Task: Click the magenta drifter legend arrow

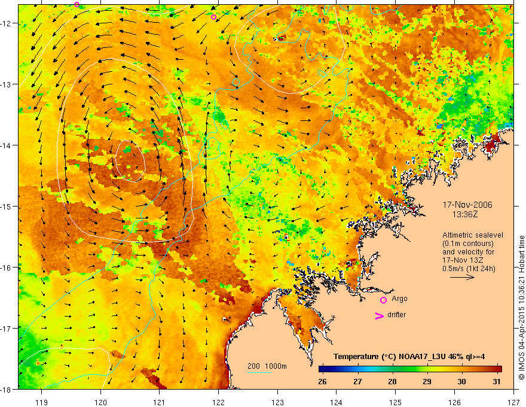Action: click(x=379, y=315)
